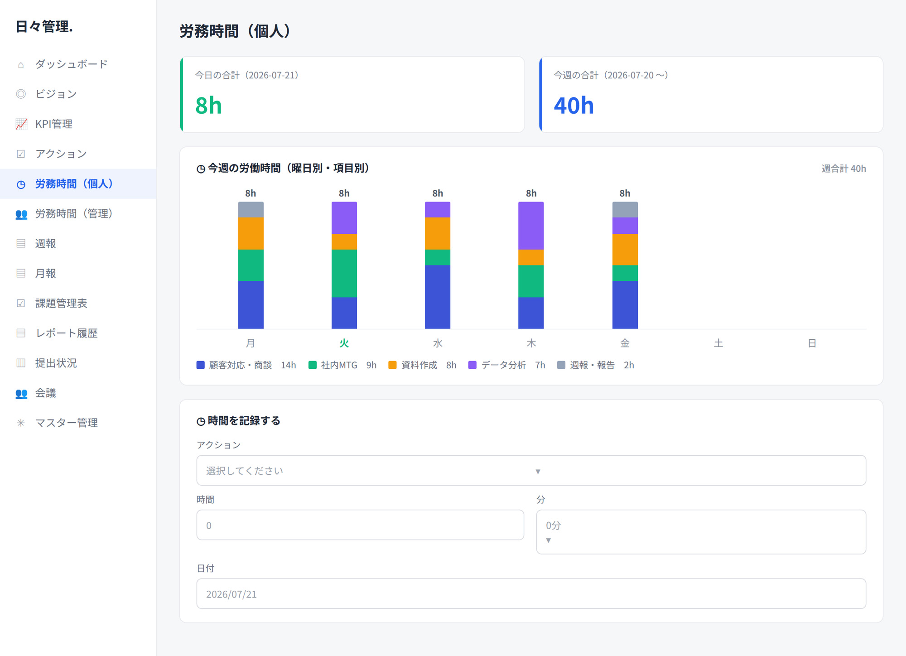Click the 週報 document icon
This screenshot has height=656, width=906.
coord(21,244)
